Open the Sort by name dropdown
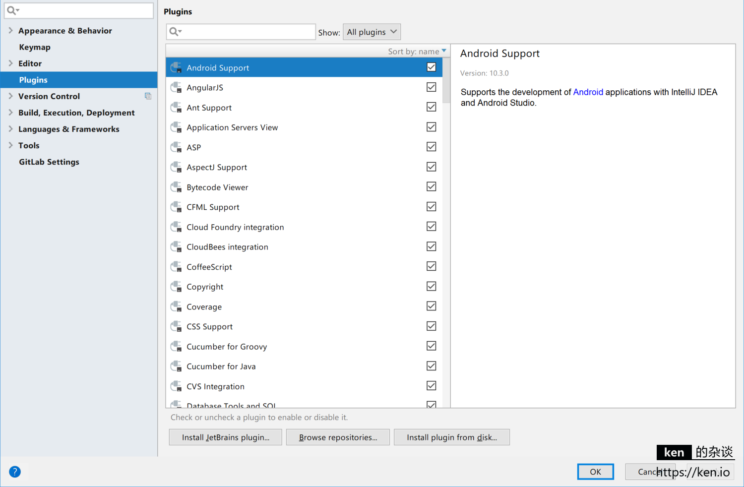744x487 pixels. tap(417, 51)
